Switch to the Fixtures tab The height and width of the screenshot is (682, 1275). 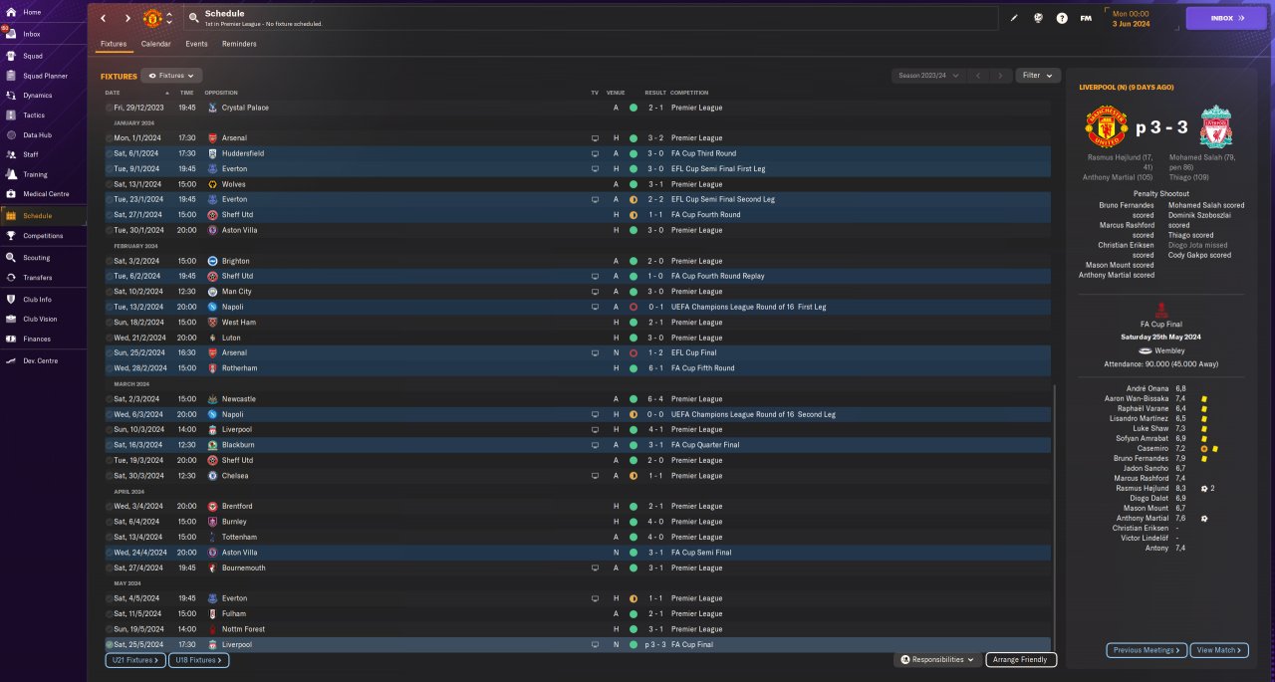click(x=114, y=44)
